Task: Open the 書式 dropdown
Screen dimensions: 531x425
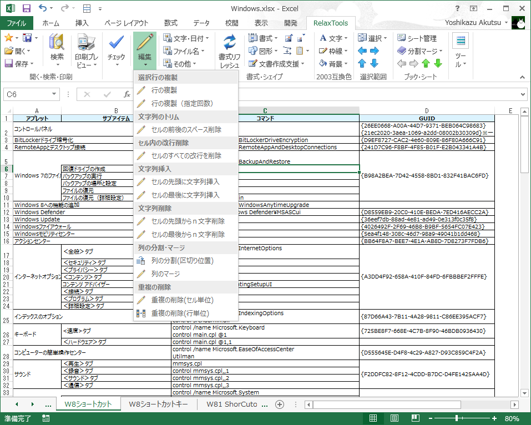Action: pyautogui.click(x=263, y=38)
